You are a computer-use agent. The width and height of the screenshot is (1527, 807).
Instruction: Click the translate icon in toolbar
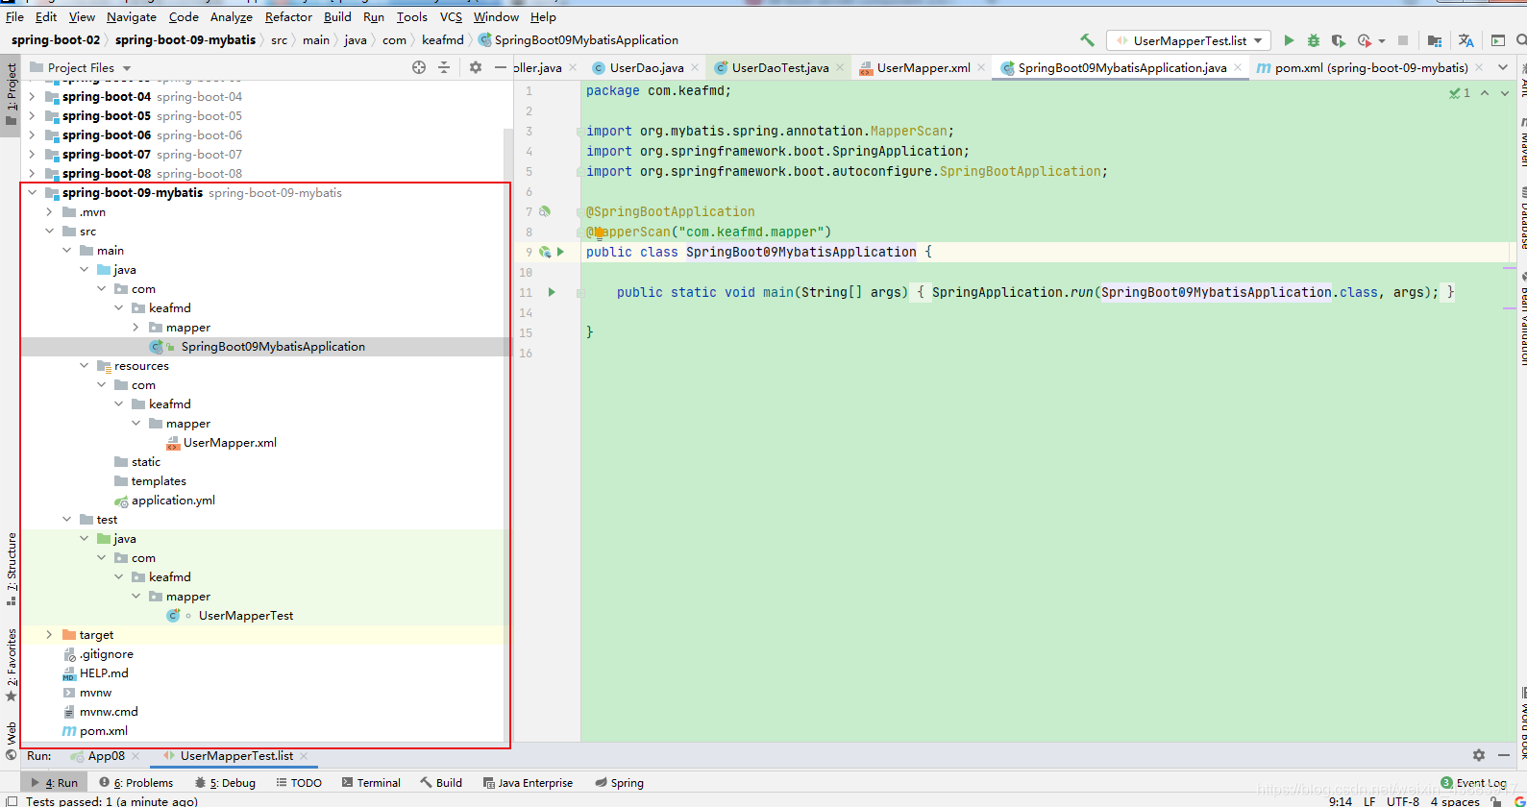coord(1465,40)
